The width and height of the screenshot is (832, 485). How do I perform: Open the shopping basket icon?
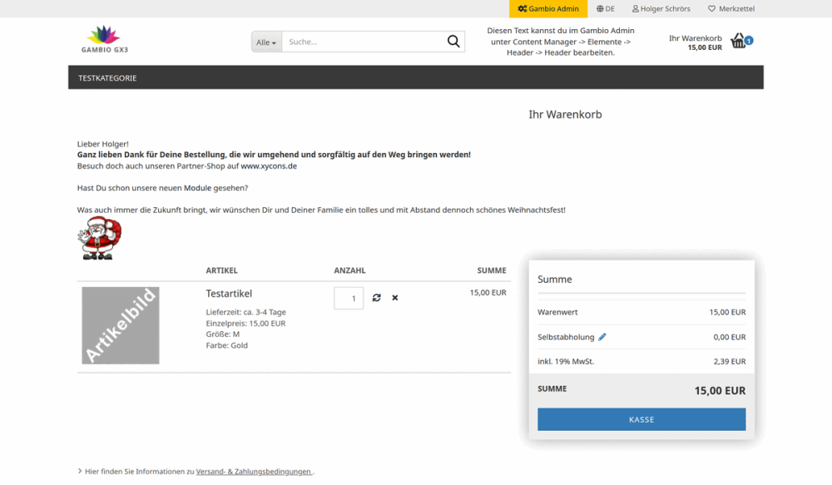[x=739, y=40]
